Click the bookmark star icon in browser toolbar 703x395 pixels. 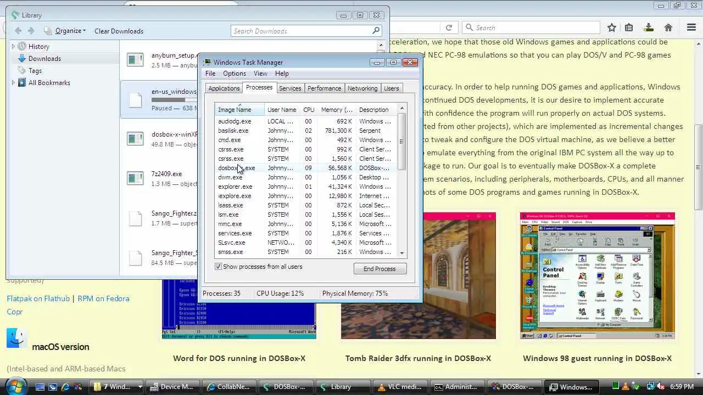(x=612, y=27)
